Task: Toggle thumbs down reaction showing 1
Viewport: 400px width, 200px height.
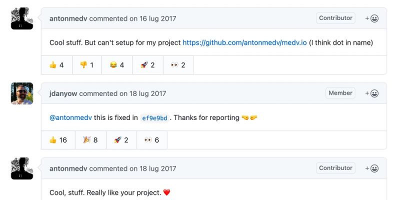Action: [87, 65]
